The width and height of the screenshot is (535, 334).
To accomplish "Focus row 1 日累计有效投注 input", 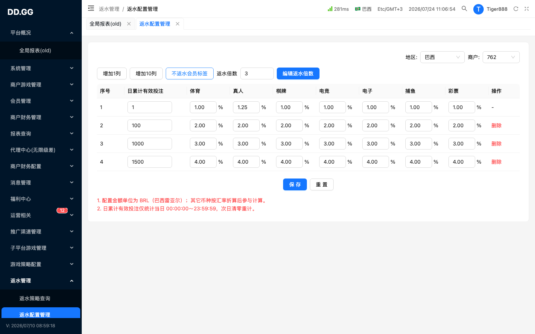I will (x=150, y=107).
